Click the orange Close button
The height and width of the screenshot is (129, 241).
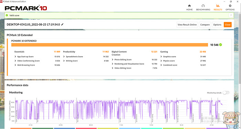228,24
